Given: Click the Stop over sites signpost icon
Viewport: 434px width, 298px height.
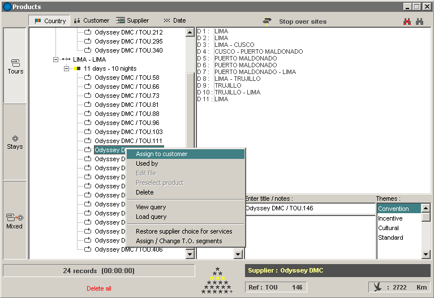Looking at the screenshot, I should click(267, 21).
